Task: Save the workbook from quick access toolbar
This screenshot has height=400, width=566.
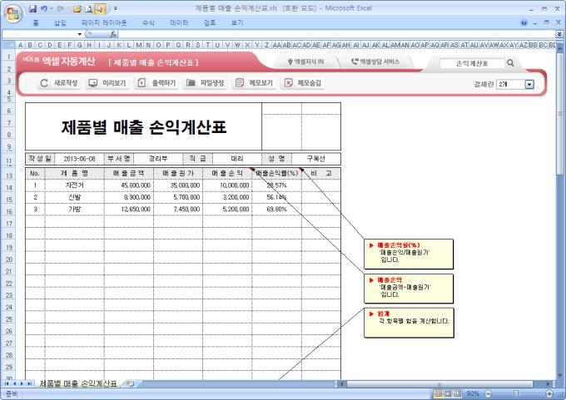Action: click(x=32, y=8)
